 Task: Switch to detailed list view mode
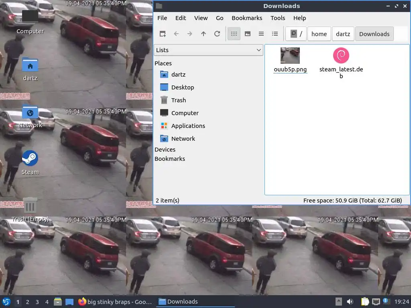point(275,34)
